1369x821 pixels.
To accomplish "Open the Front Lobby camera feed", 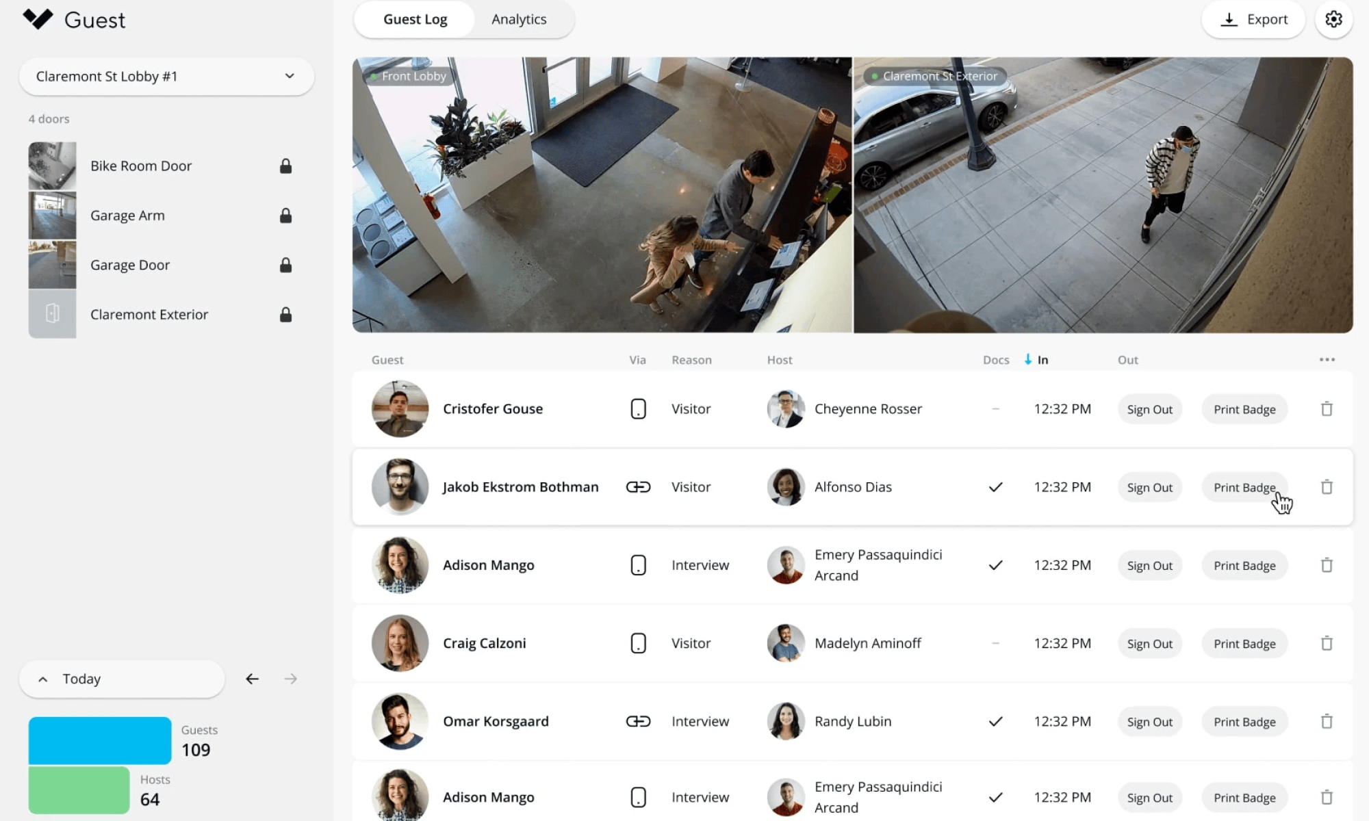I will tap(602, 195).
